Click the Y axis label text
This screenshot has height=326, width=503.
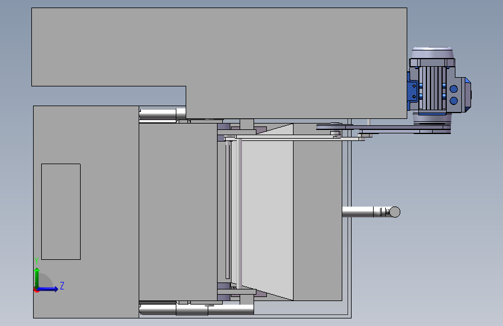[x=37, y=261]
